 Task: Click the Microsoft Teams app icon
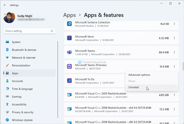(x=69, y=52)
